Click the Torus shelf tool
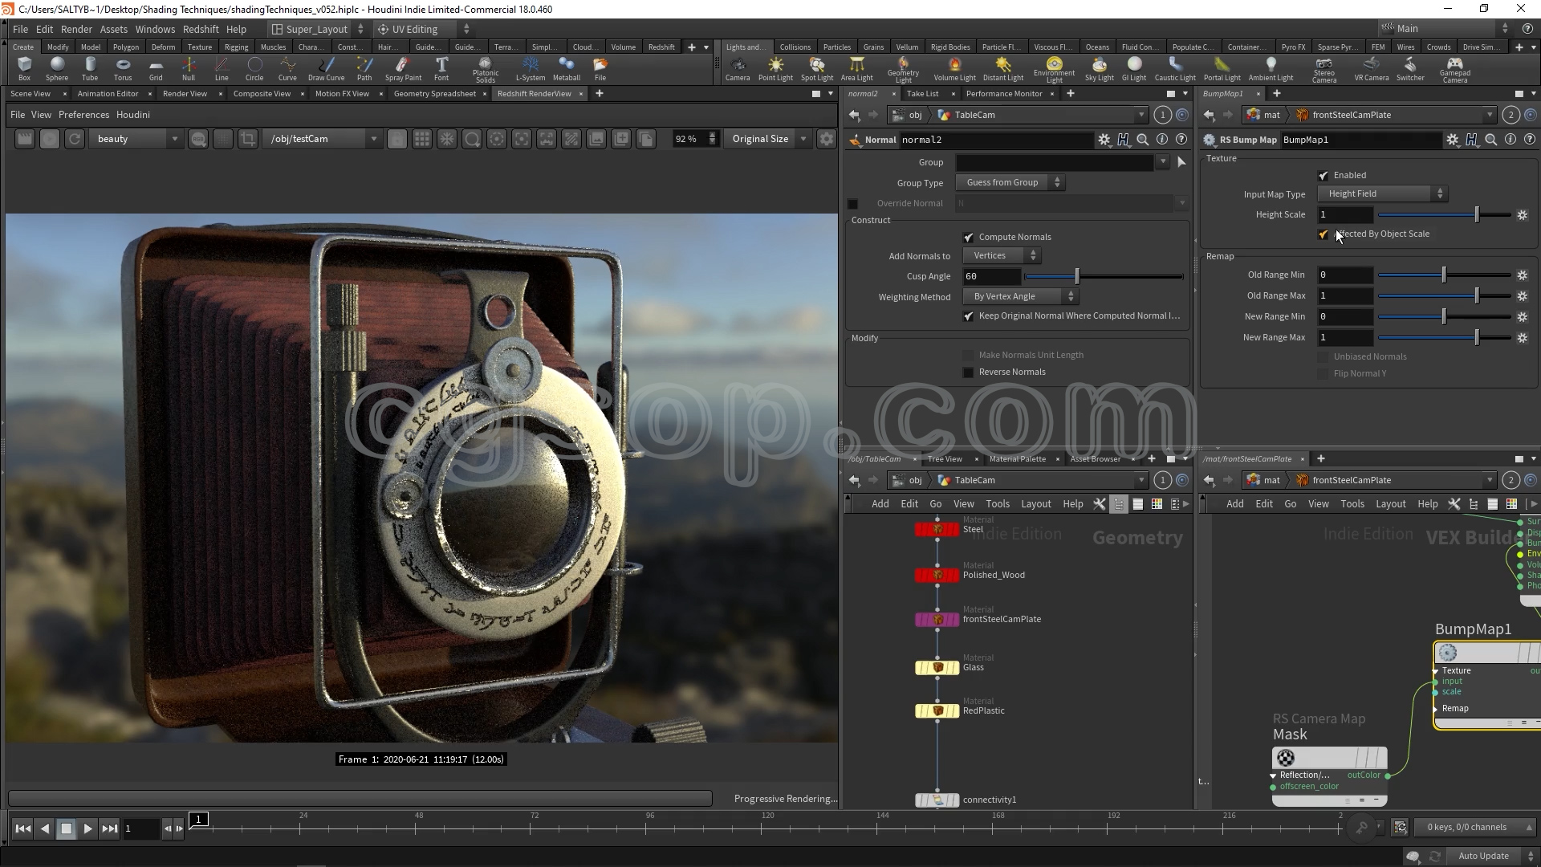Image resolution: width=1541 pixels, height=867 pixels. click(x=122, y=68)
